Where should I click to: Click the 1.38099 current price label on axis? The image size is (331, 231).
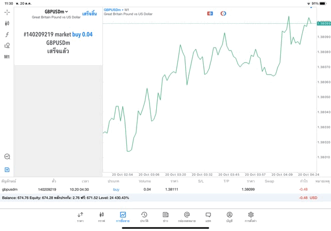(x=324, y=23)
